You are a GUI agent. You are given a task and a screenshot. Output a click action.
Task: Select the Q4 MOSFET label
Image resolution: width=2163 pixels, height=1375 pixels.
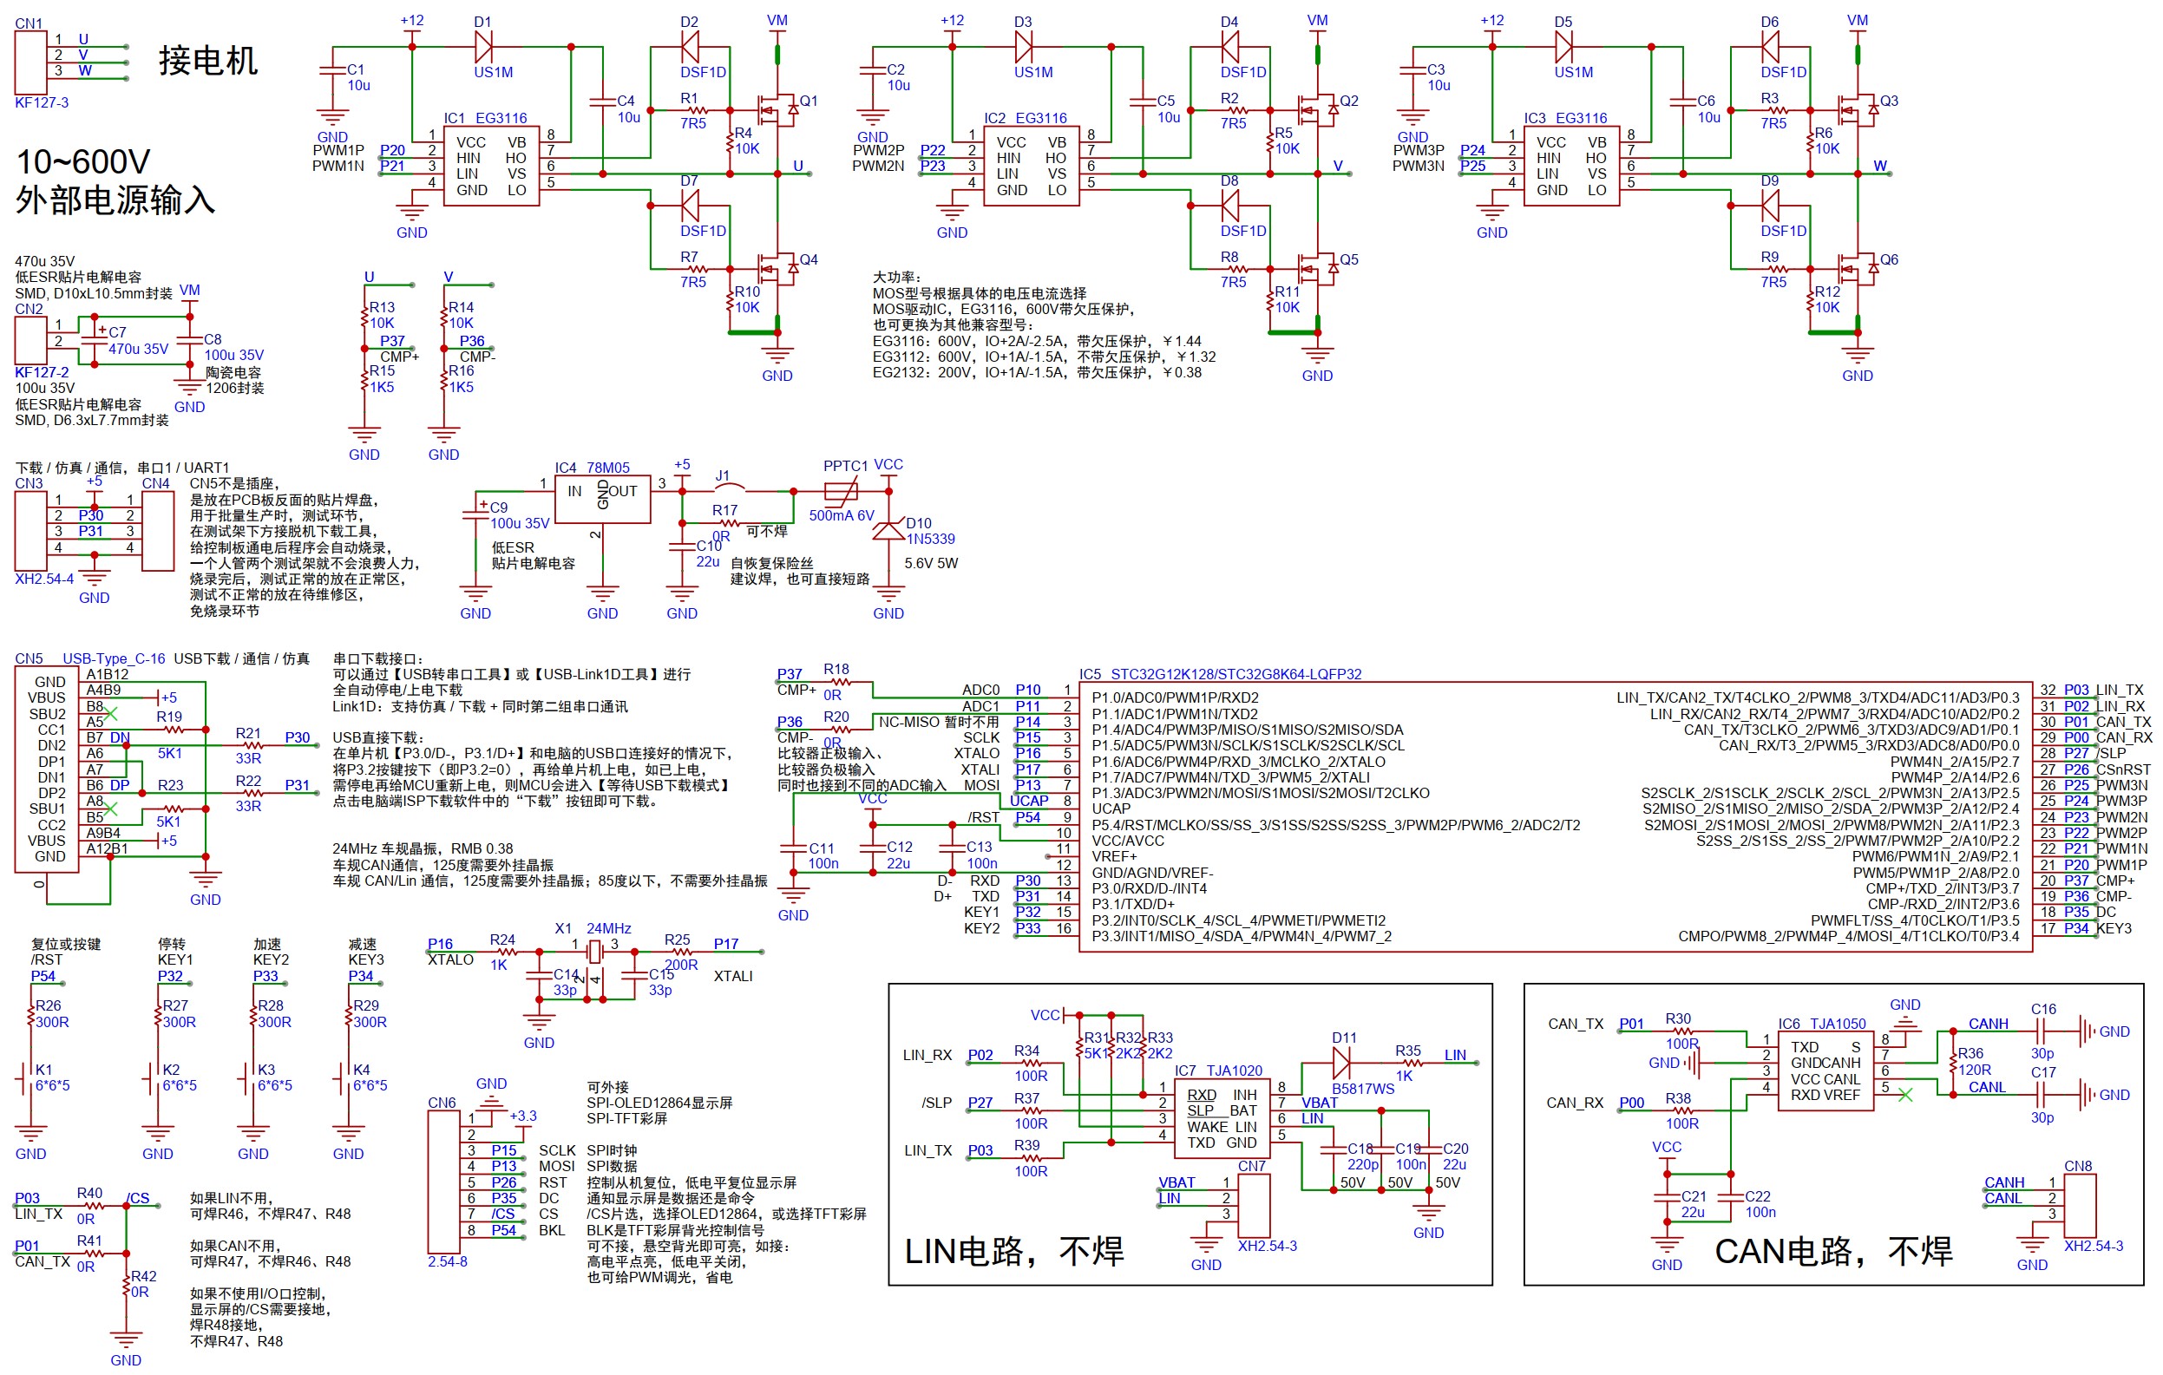point(809,259)
